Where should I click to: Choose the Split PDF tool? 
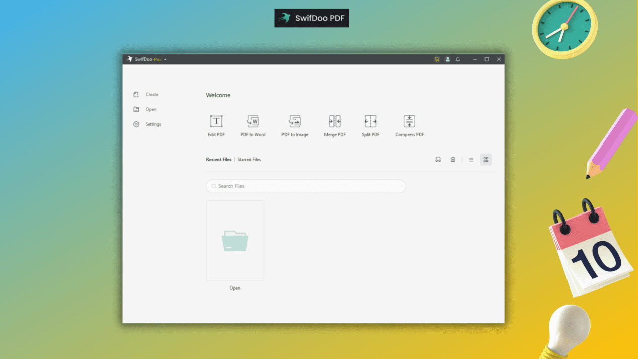point(371,125)
